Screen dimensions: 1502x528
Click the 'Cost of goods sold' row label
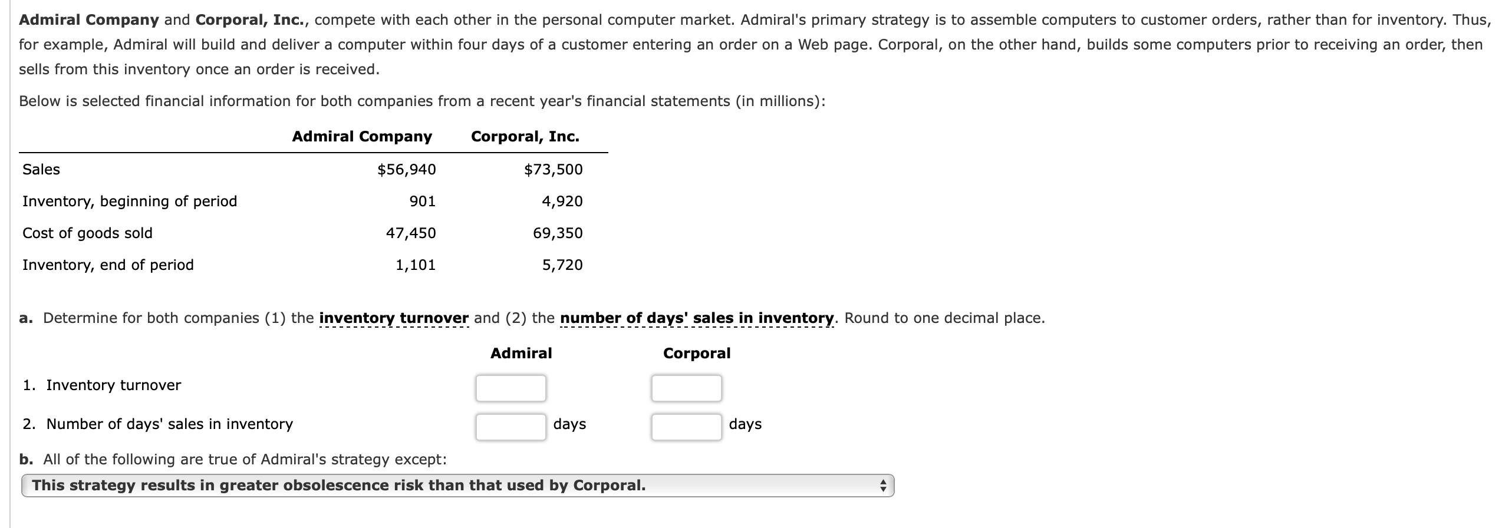(x=87, y=233)
